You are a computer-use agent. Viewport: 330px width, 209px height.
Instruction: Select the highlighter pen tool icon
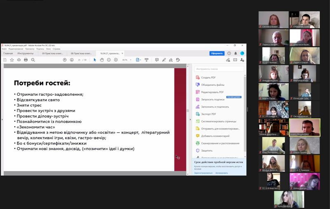point(164,60)
